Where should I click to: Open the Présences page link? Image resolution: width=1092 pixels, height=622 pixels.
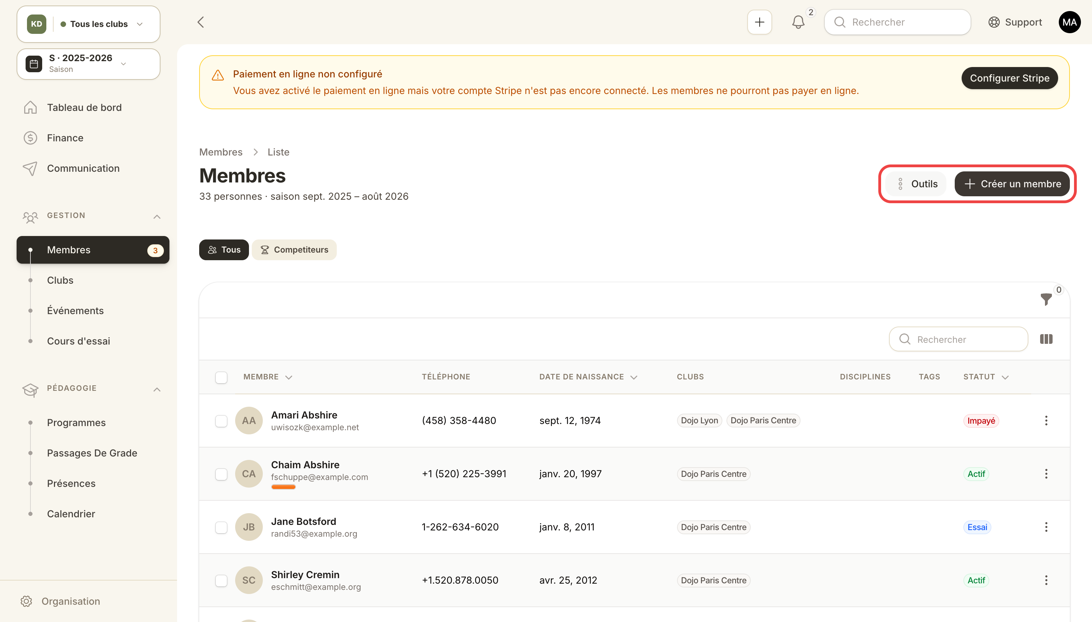click(71, 483)
